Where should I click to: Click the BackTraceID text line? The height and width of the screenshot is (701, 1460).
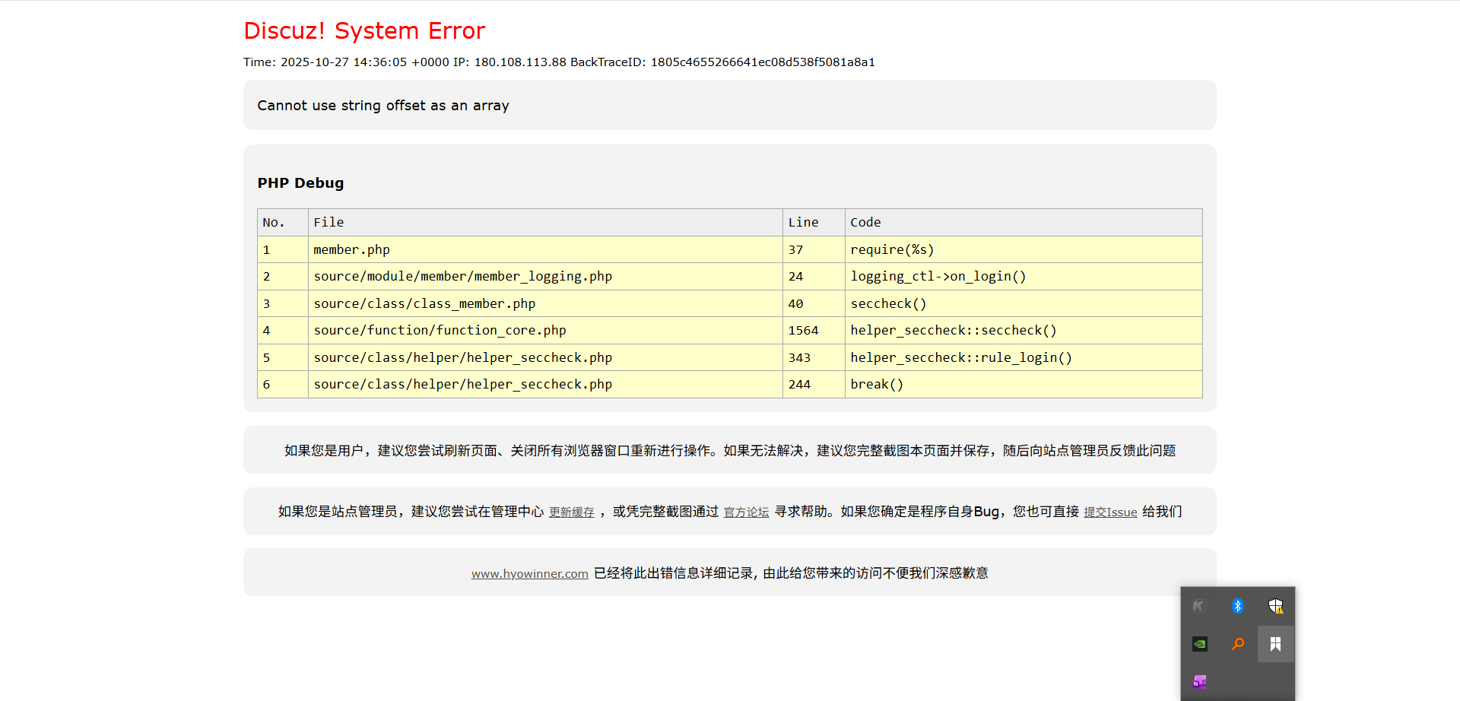[x=559, y=62]
